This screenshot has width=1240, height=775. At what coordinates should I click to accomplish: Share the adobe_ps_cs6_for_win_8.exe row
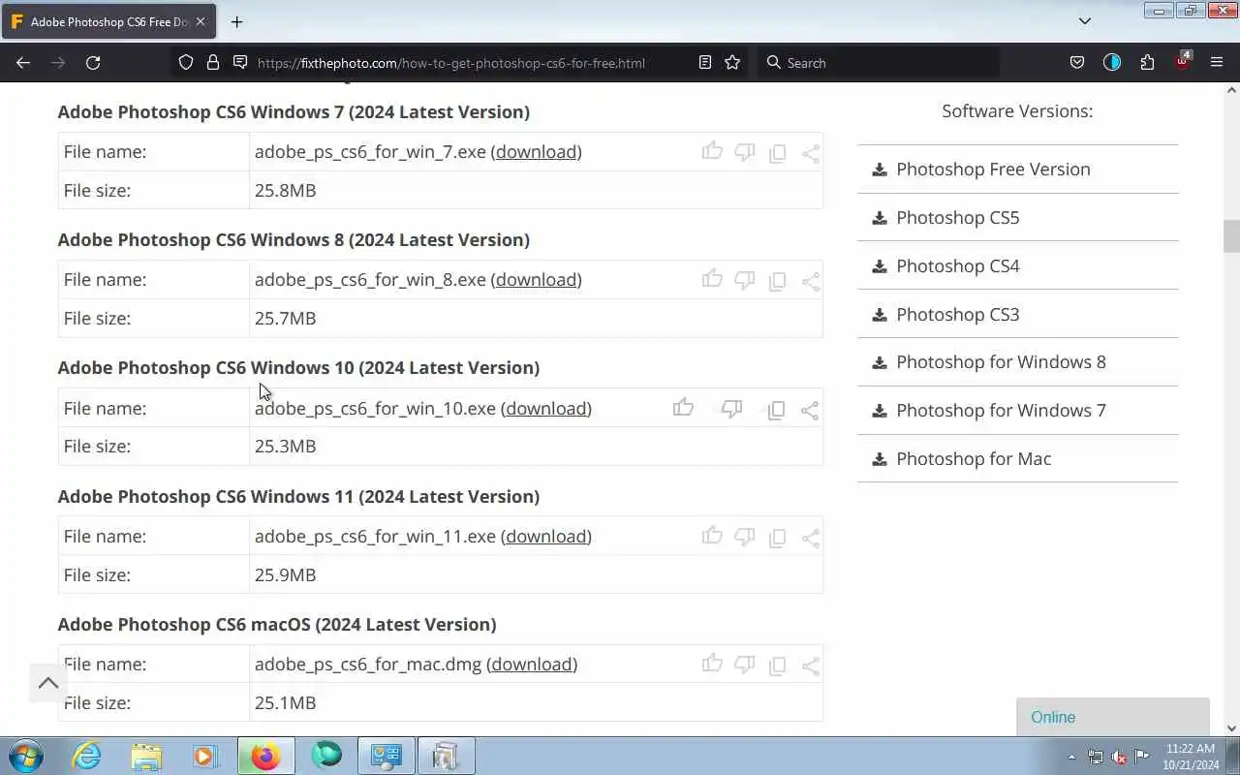pyautogui.click(x=811, y=281)
